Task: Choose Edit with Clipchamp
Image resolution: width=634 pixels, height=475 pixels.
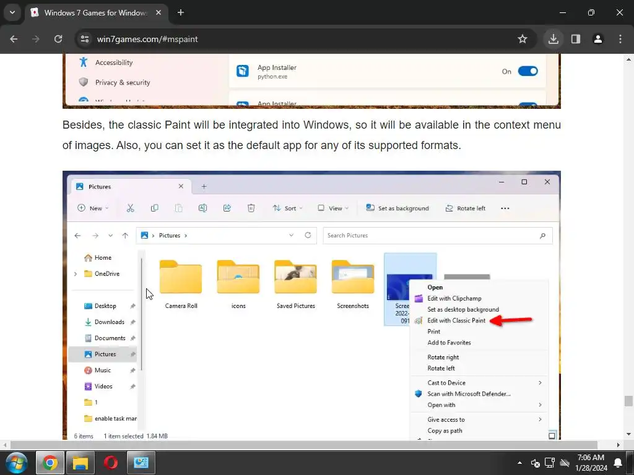Action: click(479, 299)
